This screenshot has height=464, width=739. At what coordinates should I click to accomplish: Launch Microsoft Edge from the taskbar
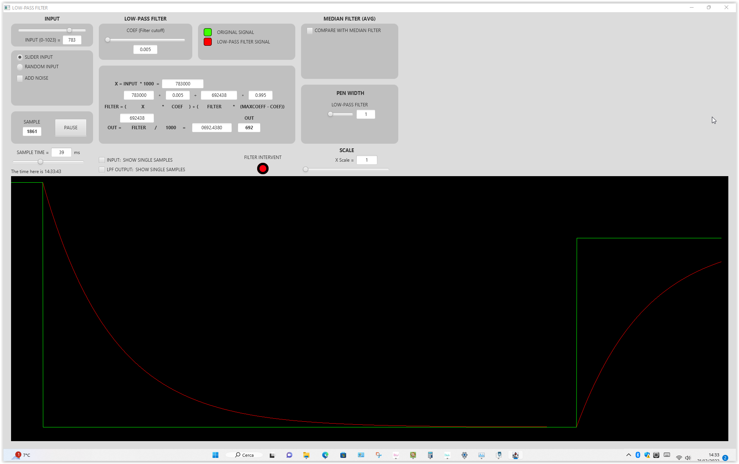point(325,455)
